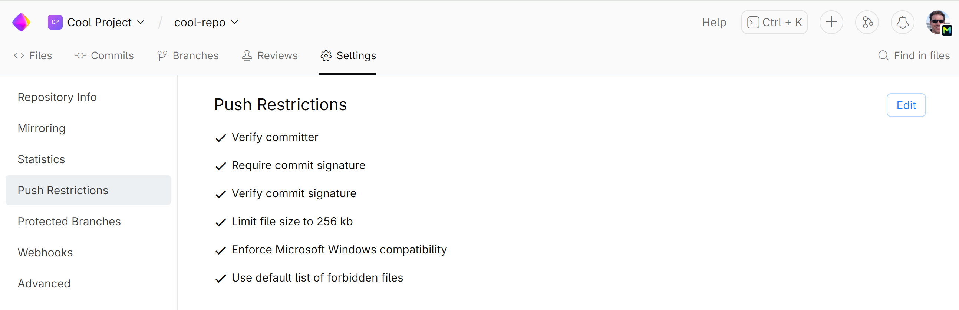Open the plus create-new icon
Screen dimensions: 959x310
[831, 22]
